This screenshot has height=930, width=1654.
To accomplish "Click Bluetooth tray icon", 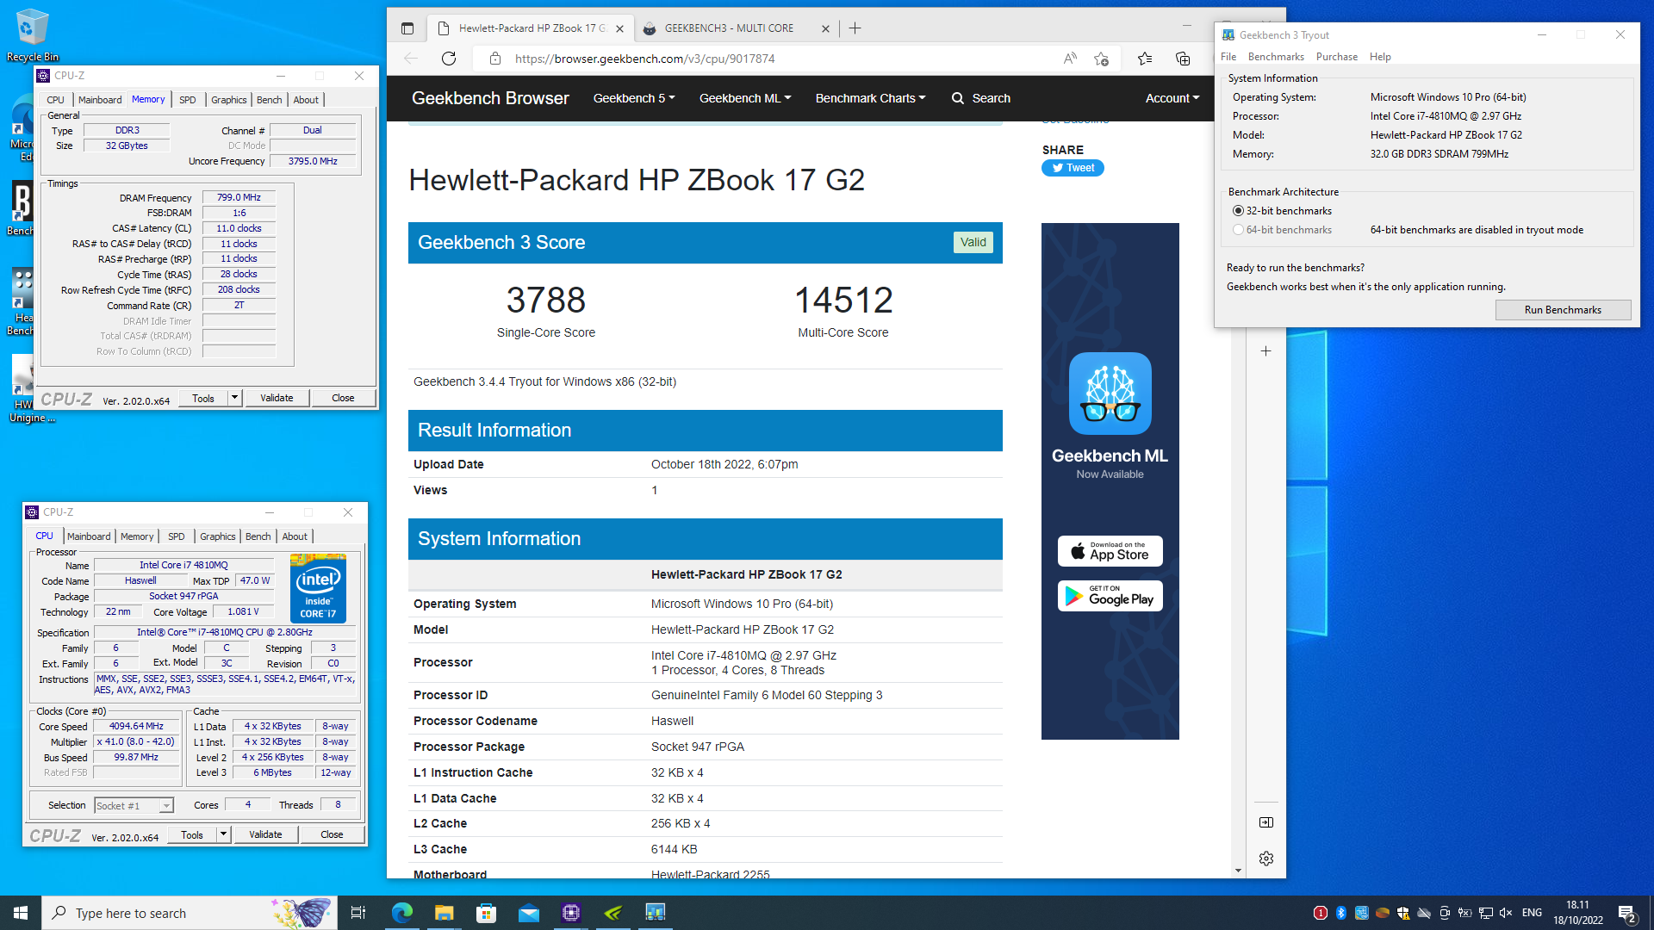I will 1341,913.
